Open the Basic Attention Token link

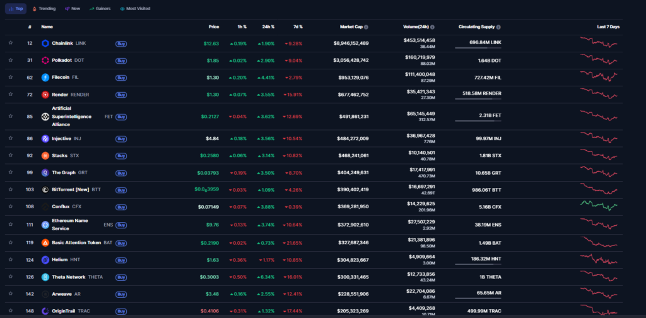(76, 242)
